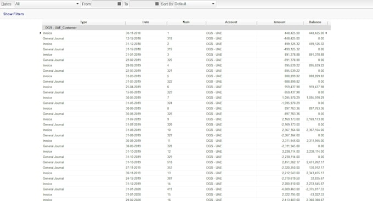Image resolution: width=373 pixels, height=201 pixels.
Task: Click Invoice number 11 Num cell
Action: (x=169, y=141)
